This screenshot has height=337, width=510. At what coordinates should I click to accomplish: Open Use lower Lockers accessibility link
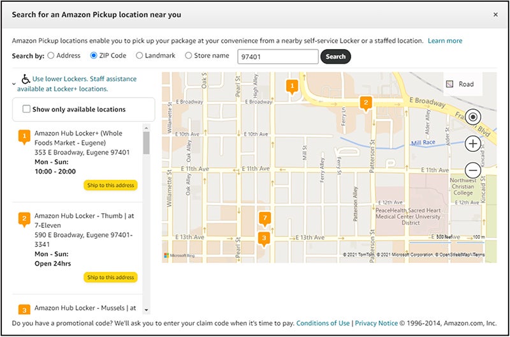pos(77,84)
